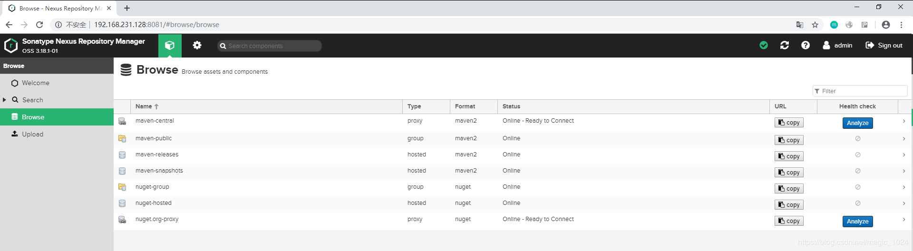Select Upload in the sidebar
913x251 pixels.
click(57, 134)
